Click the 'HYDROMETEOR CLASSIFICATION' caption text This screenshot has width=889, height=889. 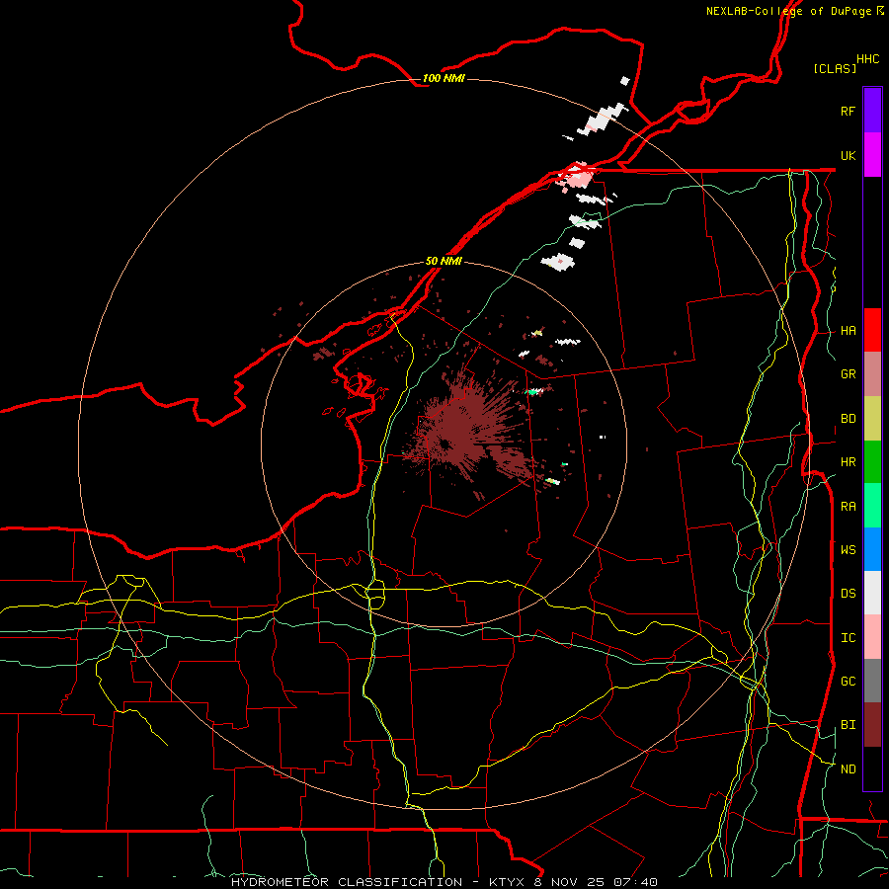click(x=347, y=882)
